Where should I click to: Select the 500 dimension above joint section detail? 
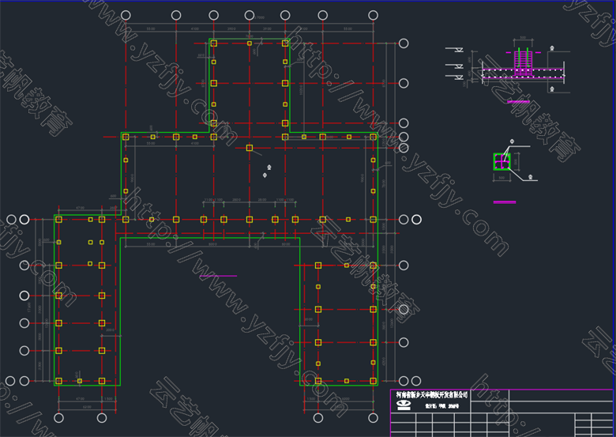(523, 38)
